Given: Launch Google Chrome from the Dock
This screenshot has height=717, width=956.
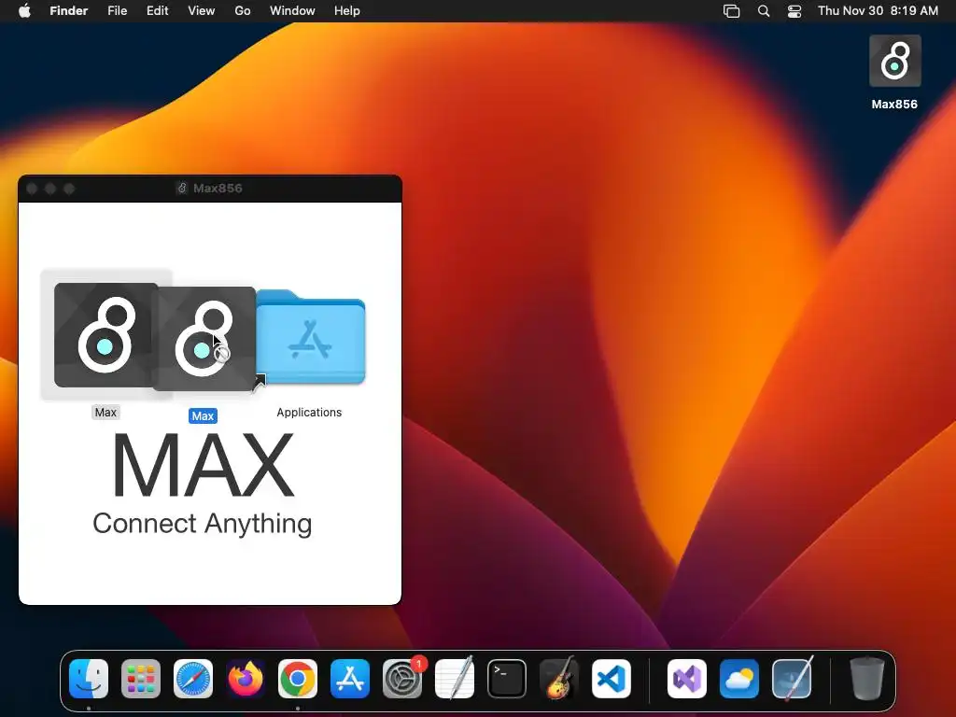Looking at the screenshot, I should click(x=298, y=679).
